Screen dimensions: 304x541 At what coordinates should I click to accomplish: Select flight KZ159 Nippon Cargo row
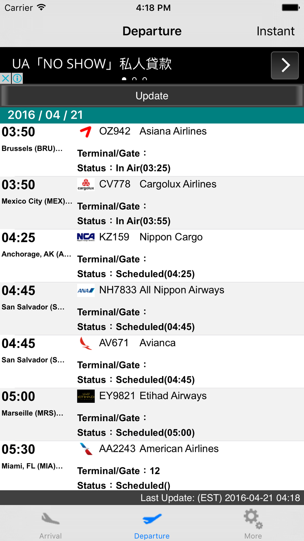coord(152,256)
